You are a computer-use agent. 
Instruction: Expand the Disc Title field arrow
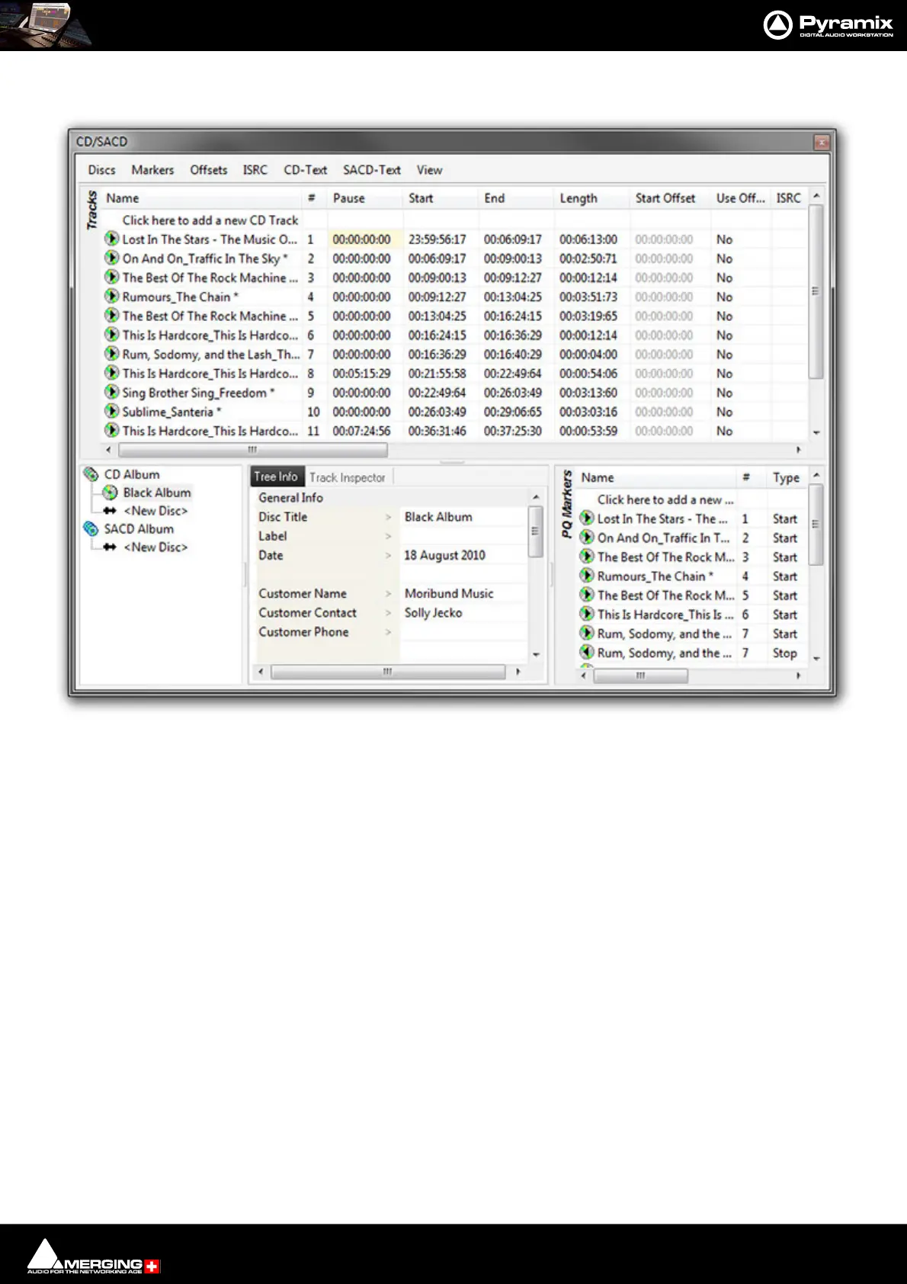(x=388, y=517)
